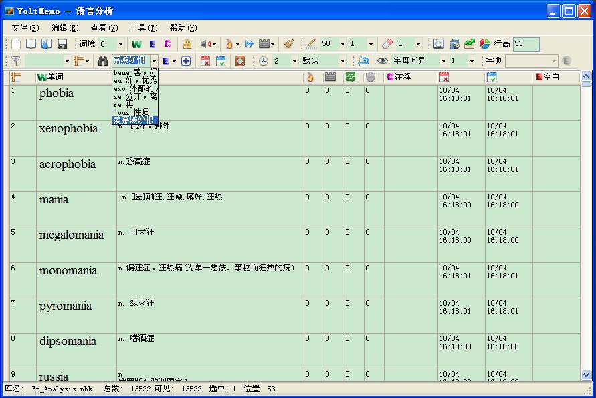
Task: Open the 文件(F) menu
Action: pos(25,28)
